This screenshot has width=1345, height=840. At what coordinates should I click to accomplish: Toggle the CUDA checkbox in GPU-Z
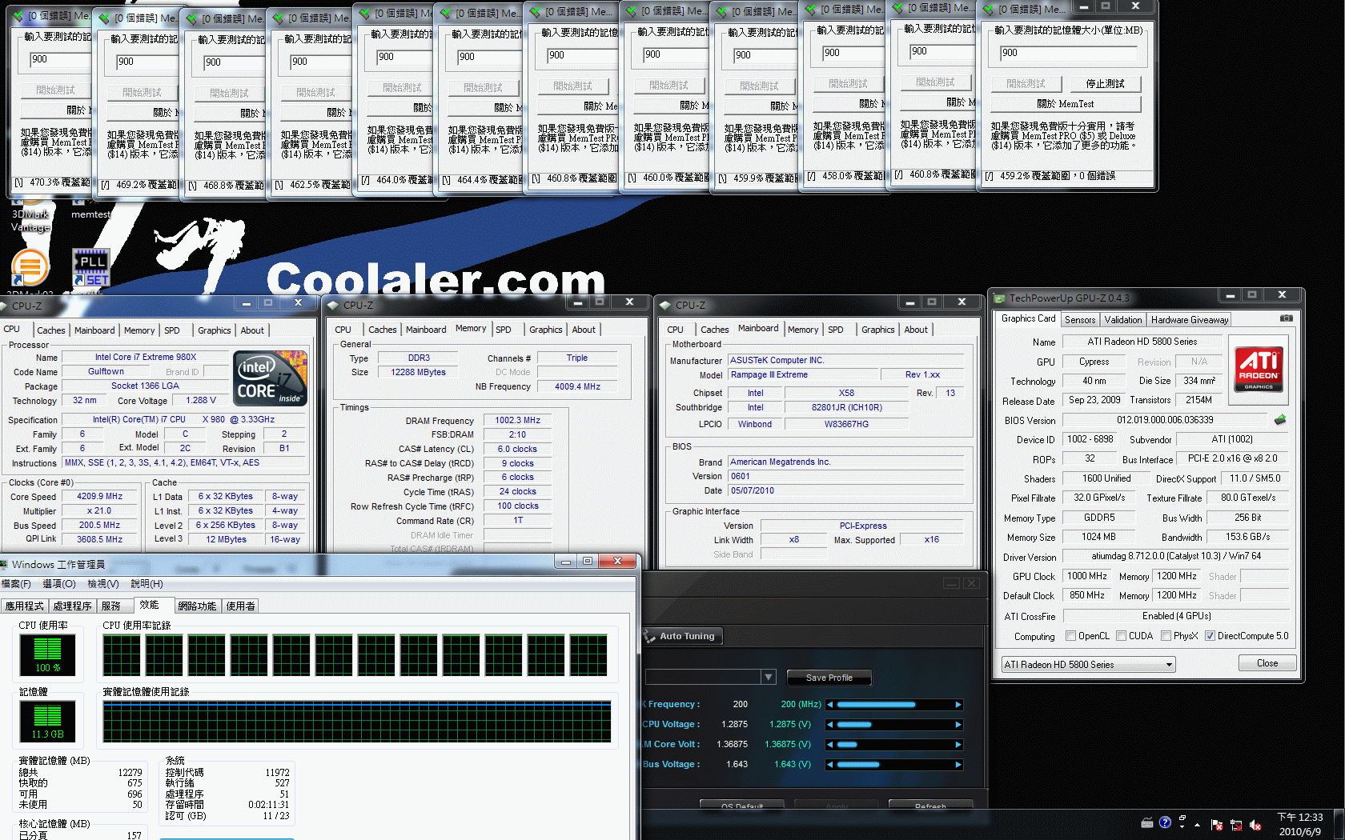[x=1121, y=636]
